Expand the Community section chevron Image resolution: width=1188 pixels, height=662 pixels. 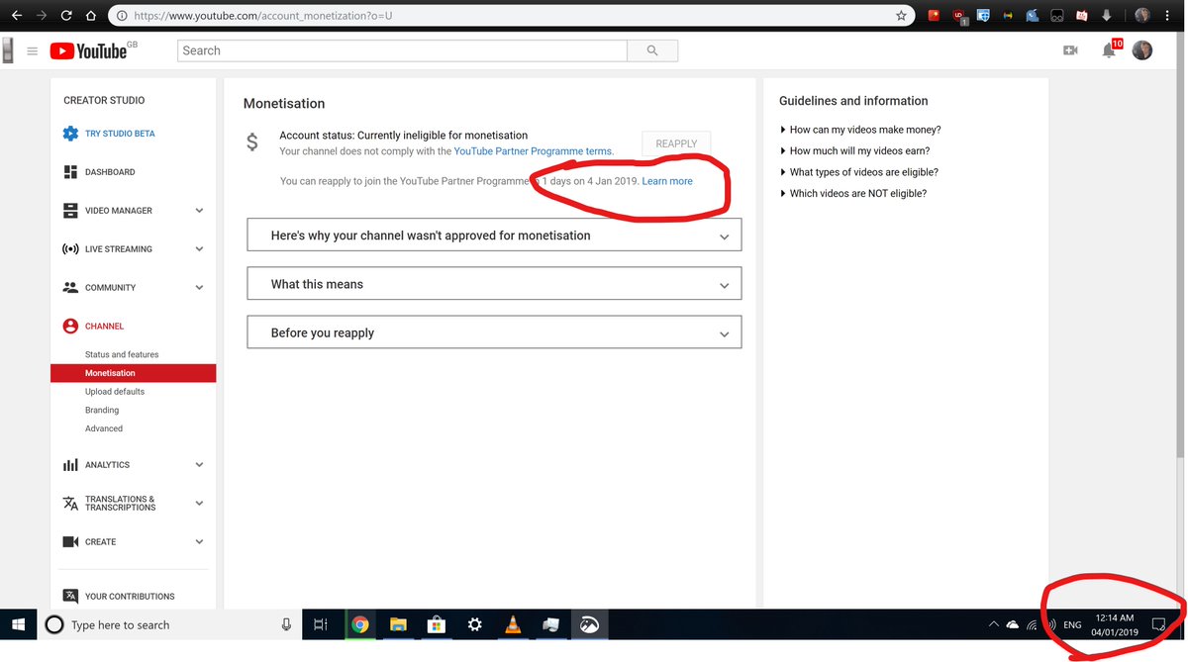pyautogui.click(x=199, y=288)
